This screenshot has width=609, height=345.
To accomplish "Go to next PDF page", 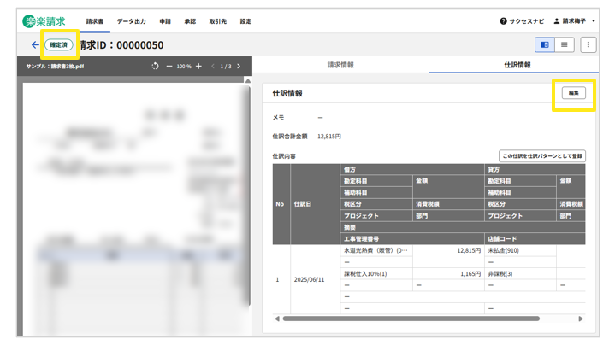I will point(239,67).
